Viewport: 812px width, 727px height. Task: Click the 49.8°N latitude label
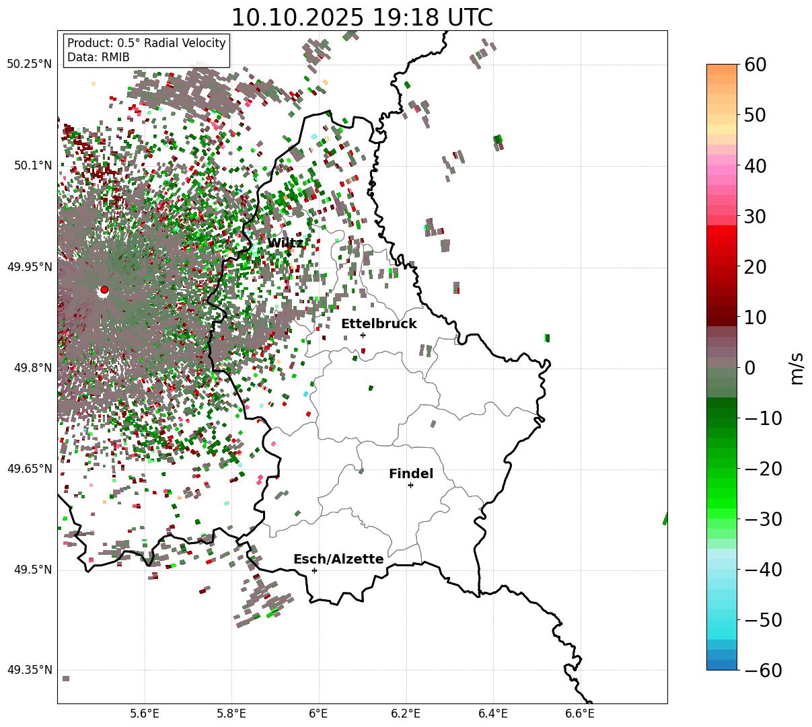32,368
